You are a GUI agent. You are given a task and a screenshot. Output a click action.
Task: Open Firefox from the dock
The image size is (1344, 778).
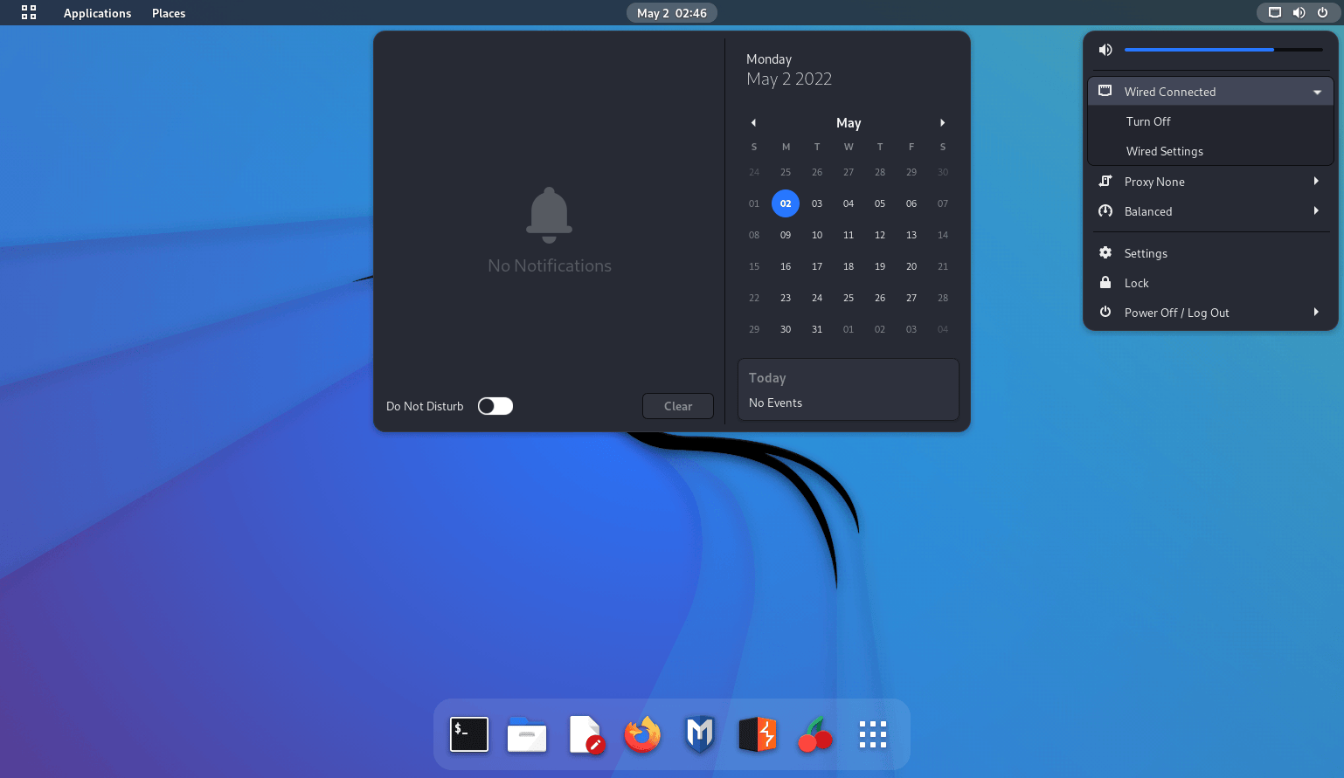(642, 734)
